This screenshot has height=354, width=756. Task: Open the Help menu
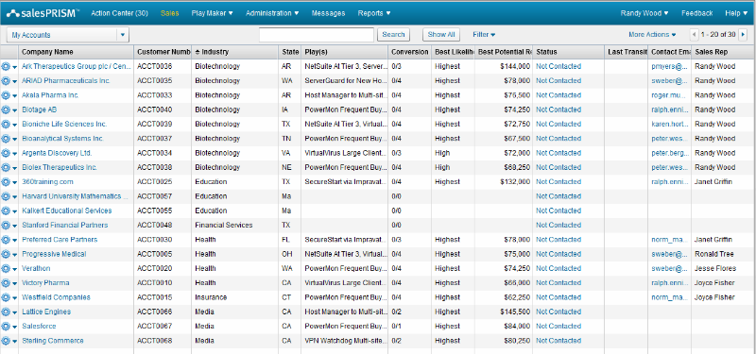click(736, 13)
